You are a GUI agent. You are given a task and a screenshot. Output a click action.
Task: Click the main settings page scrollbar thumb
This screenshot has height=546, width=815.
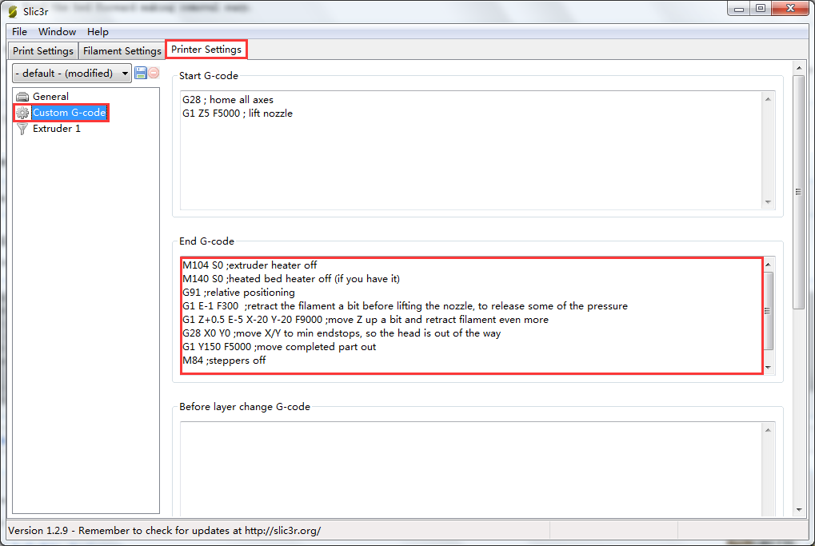799,192
